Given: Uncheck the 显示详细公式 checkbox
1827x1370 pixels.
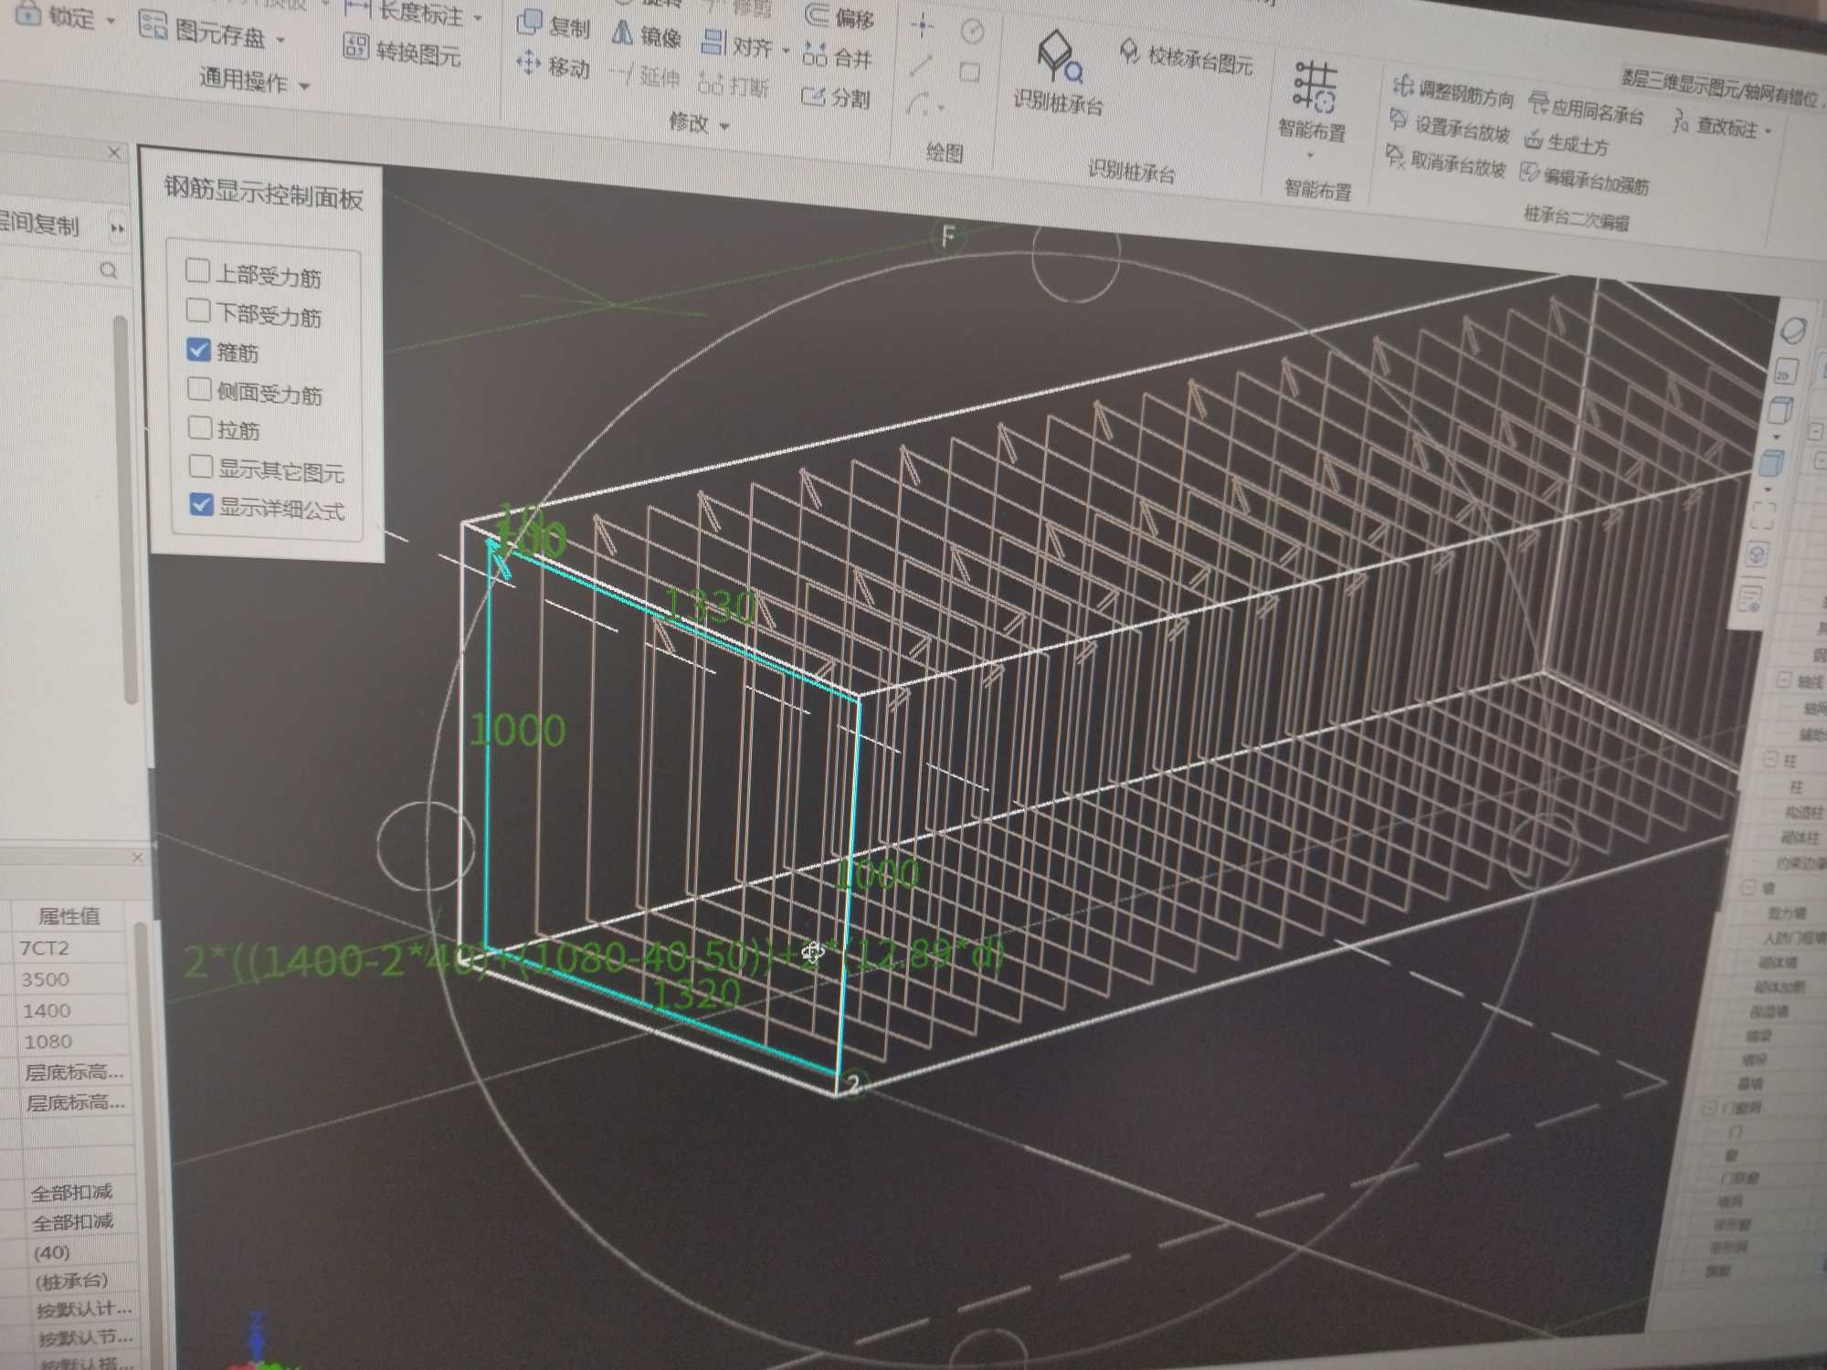Looking at the screenshot, I should 201,504.
